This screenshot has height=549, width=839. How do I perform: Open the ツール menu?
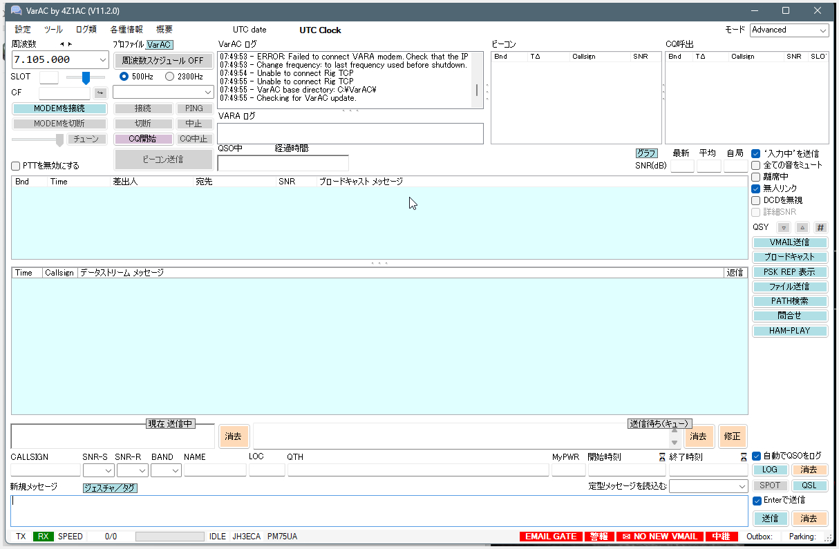tap(53, 30)
